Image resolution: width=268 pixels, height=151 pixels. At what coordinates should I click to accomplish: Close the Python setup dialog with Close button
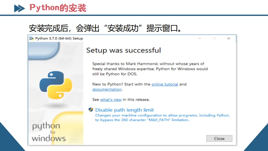[x=219, y=139]
